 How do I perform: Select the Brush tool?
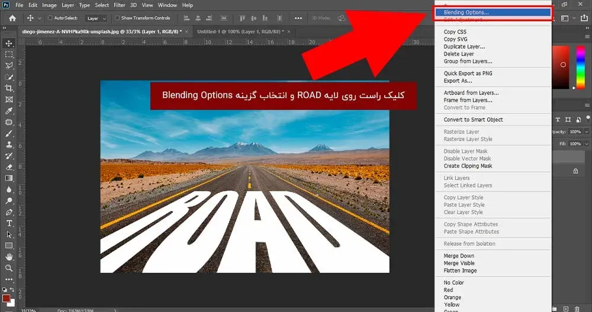click(x=9, y=134)
